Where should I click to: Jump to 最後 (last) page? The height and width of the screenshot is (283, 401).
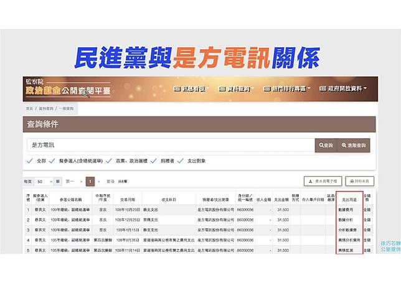coord(110,182)
